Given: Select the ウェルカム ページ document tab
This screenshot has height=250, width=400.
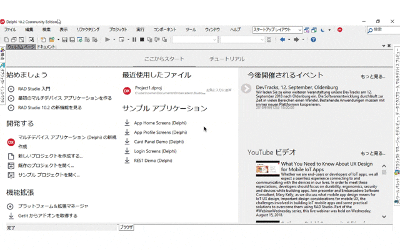Looking at the screenshot, I should (21, 47).
